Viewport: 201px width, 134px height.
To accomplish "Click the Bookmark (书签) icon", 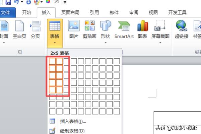I will (x=197, y=28).
